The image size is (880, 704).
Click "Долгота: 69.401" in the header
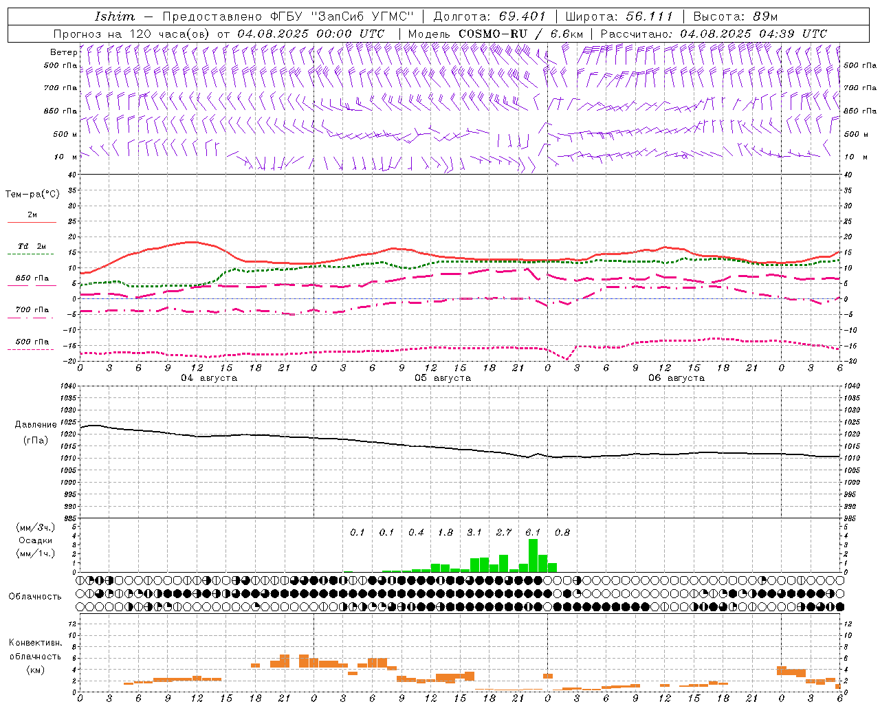tap(489, 16)
